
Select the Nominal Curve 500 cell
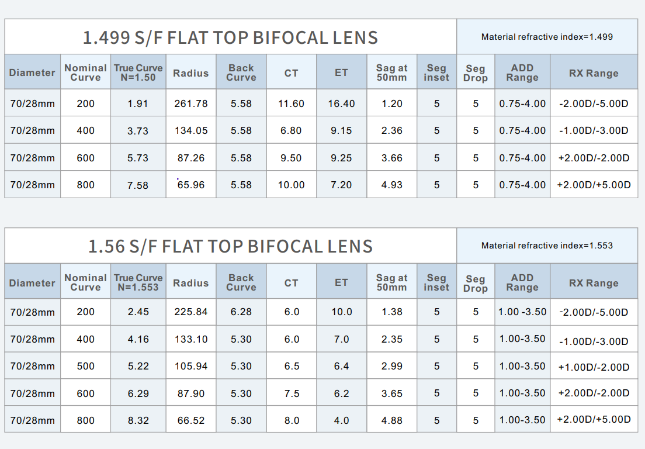point(85,367)
